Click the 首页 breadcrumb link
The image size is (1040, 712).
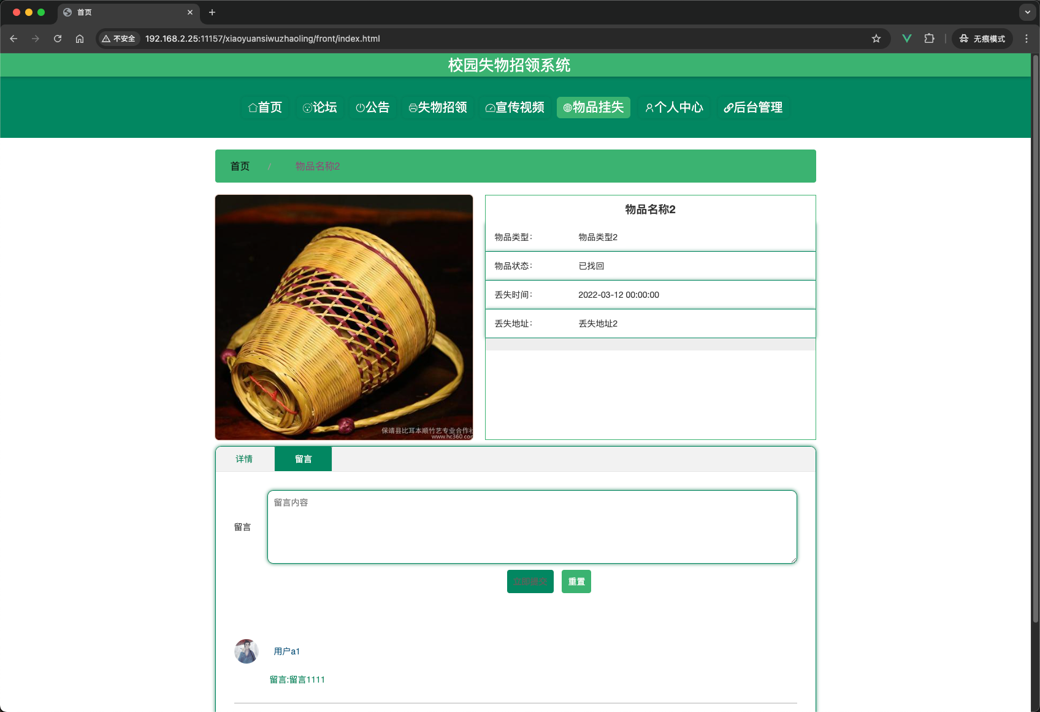click(240, 166)
